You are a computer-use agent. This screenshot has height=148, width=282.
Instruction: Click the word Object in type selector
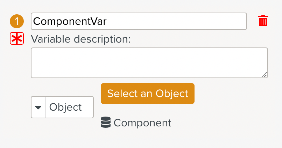[65, 107]
